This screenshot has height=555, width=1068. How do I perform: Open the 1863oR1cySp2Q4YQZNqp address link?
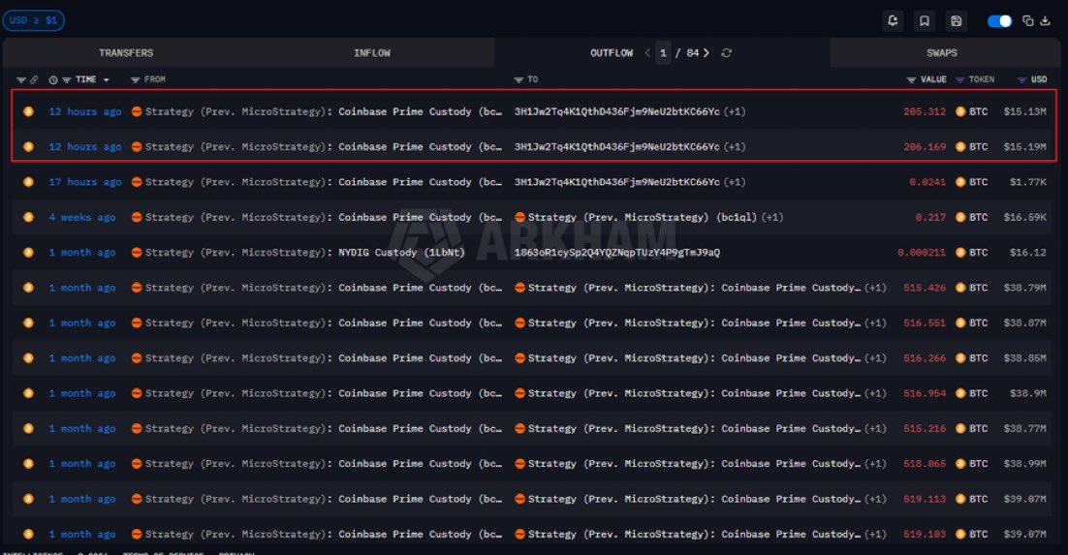click(616, 253)
